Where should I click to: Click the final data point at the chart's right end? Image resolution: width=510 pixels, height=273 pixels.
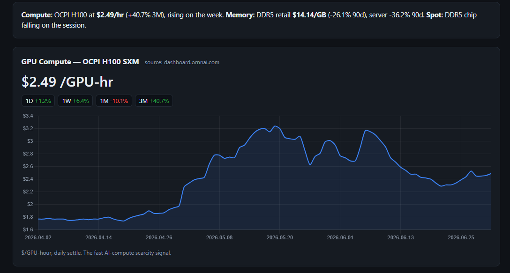tap(491, 174)
